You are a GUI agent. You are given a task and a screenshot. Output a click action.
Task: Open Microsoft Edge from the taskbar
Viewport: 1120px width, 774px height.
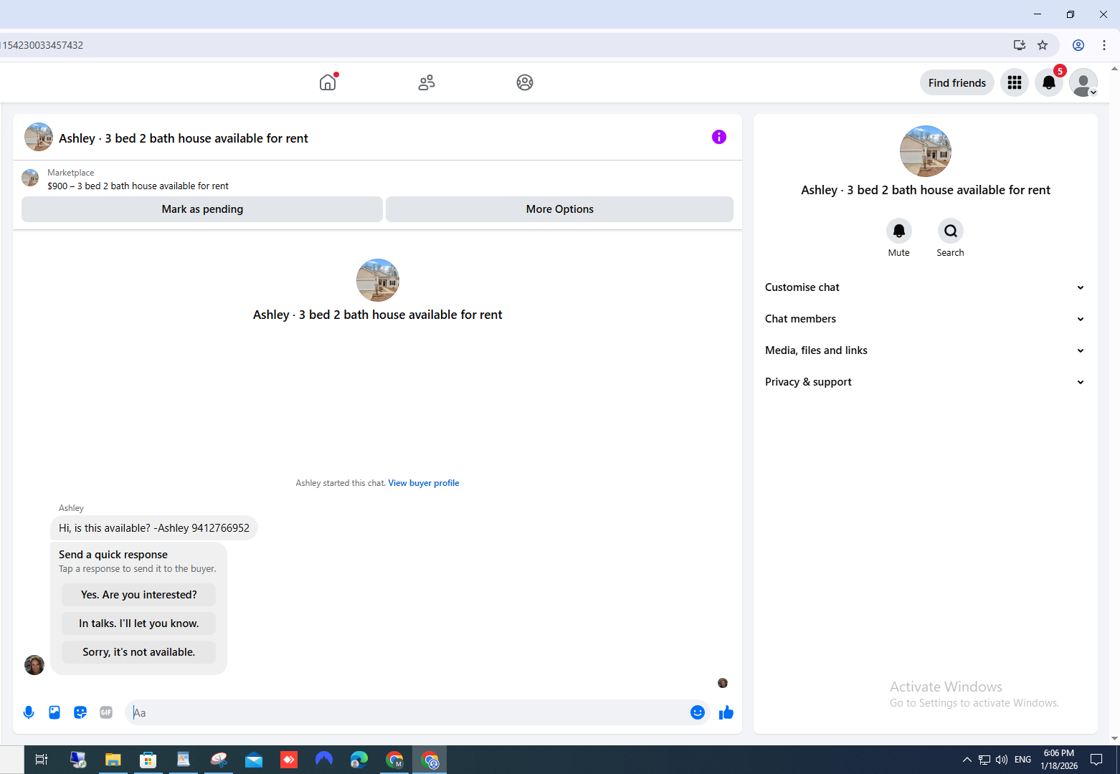pos(359,760)
